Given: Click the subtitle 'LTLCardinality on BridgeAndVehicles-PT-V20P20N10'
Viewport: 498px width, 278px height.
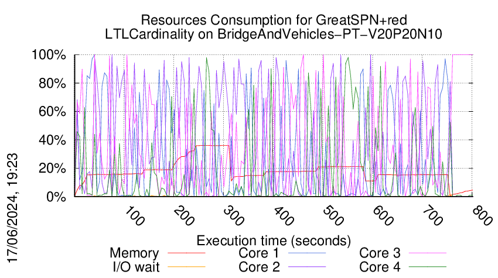Looking at the screenshot, I should click(x=274, y=34).
